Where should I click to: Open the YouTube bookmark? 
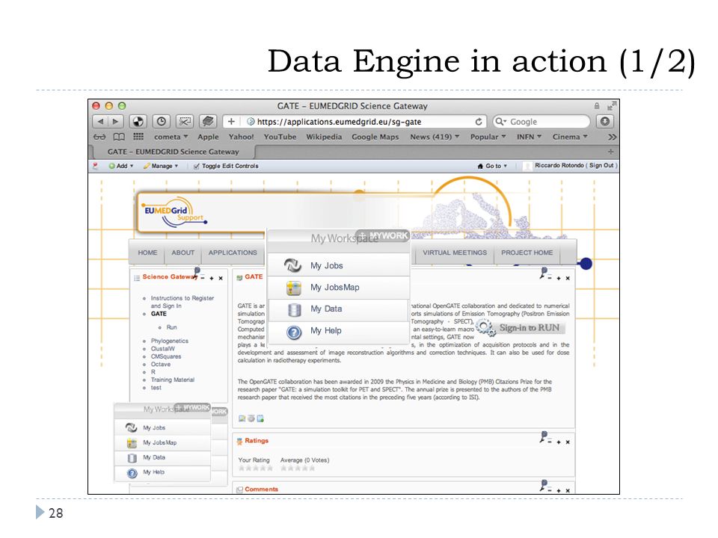[x=280, y=137]
